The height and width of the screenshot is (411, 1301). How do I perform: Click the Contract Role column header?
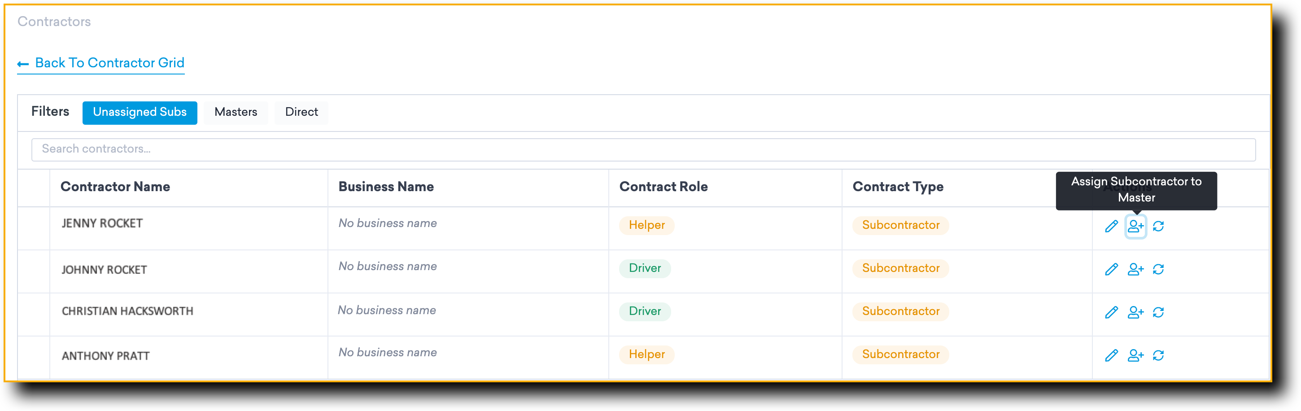coord(663,187)
